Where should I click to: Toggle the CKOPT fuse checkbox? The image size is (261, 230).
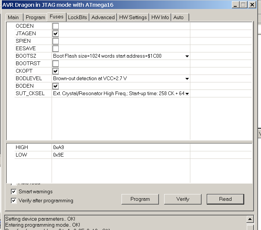tap(56, 71)
